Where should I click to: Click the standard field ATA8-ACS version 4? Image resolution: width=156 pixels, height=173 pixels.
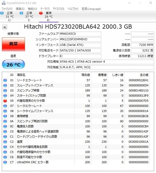[107, 62]
